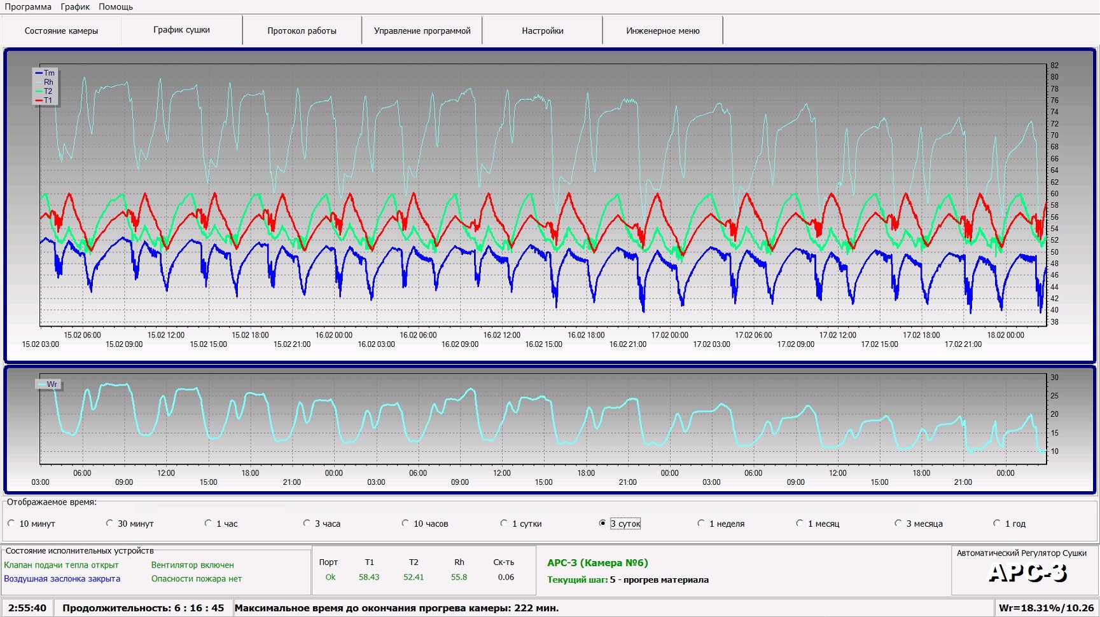The width and height of the screenshot is (1100, 617).
Task: Open the Программа menu
Action: click(x=28, y=7)
